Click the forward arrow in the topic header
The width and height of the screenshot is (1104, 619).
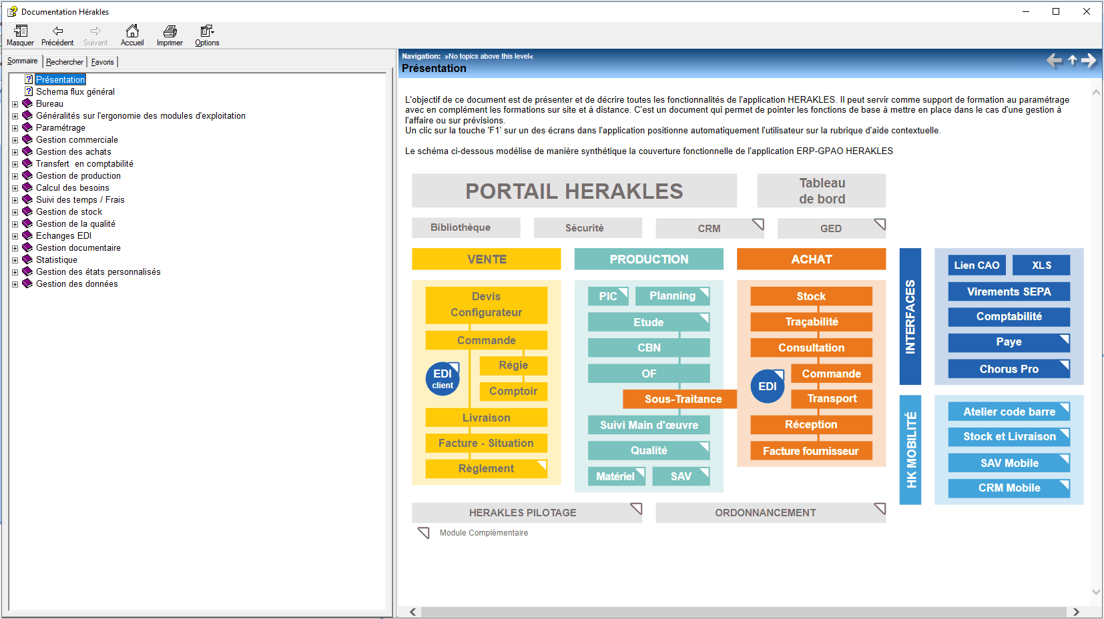[x=1089, y=61]
